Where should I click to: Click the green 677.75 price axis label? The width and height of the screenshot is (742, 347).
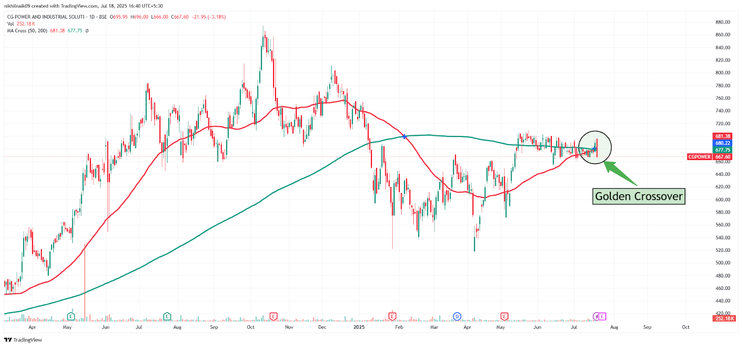723,150
